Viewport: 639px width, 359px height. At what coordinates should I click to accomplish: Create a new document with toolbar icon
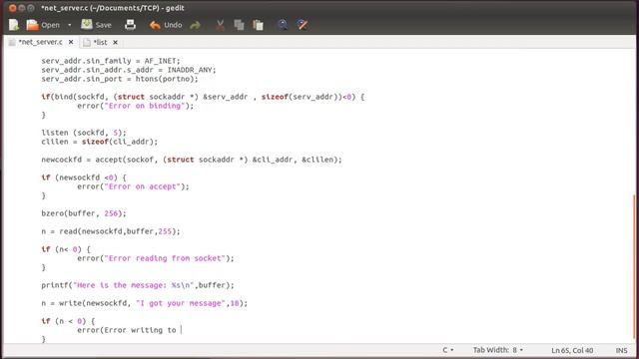[14, 25]
